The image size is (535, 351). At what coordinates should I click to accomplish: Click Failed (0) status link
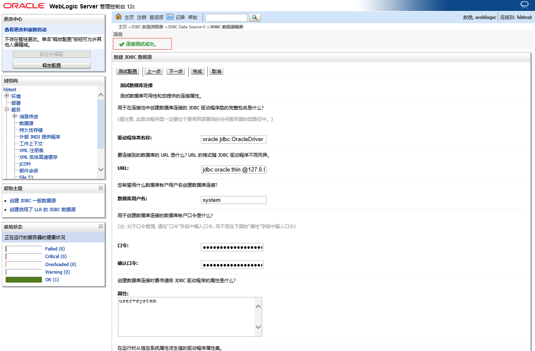55,249
